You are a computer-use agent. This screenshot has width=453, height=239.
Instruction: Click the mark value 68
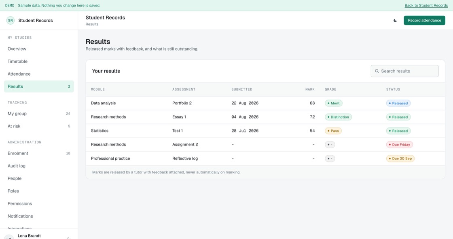point(312,103)
